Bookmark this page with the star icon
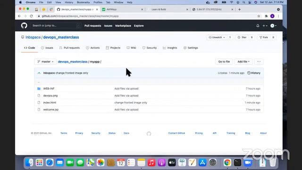Image resolution: width=302 pixels, height=170 pixels. click(x=259, y=16)
